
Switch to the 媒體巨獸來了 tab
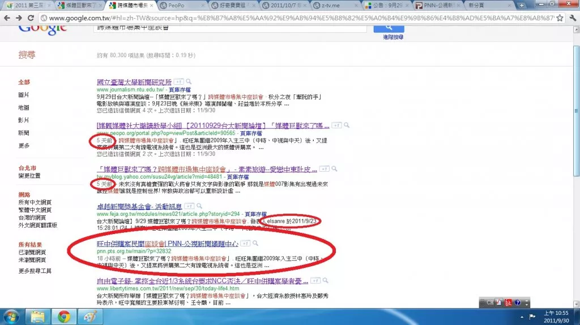click(81, 5)
